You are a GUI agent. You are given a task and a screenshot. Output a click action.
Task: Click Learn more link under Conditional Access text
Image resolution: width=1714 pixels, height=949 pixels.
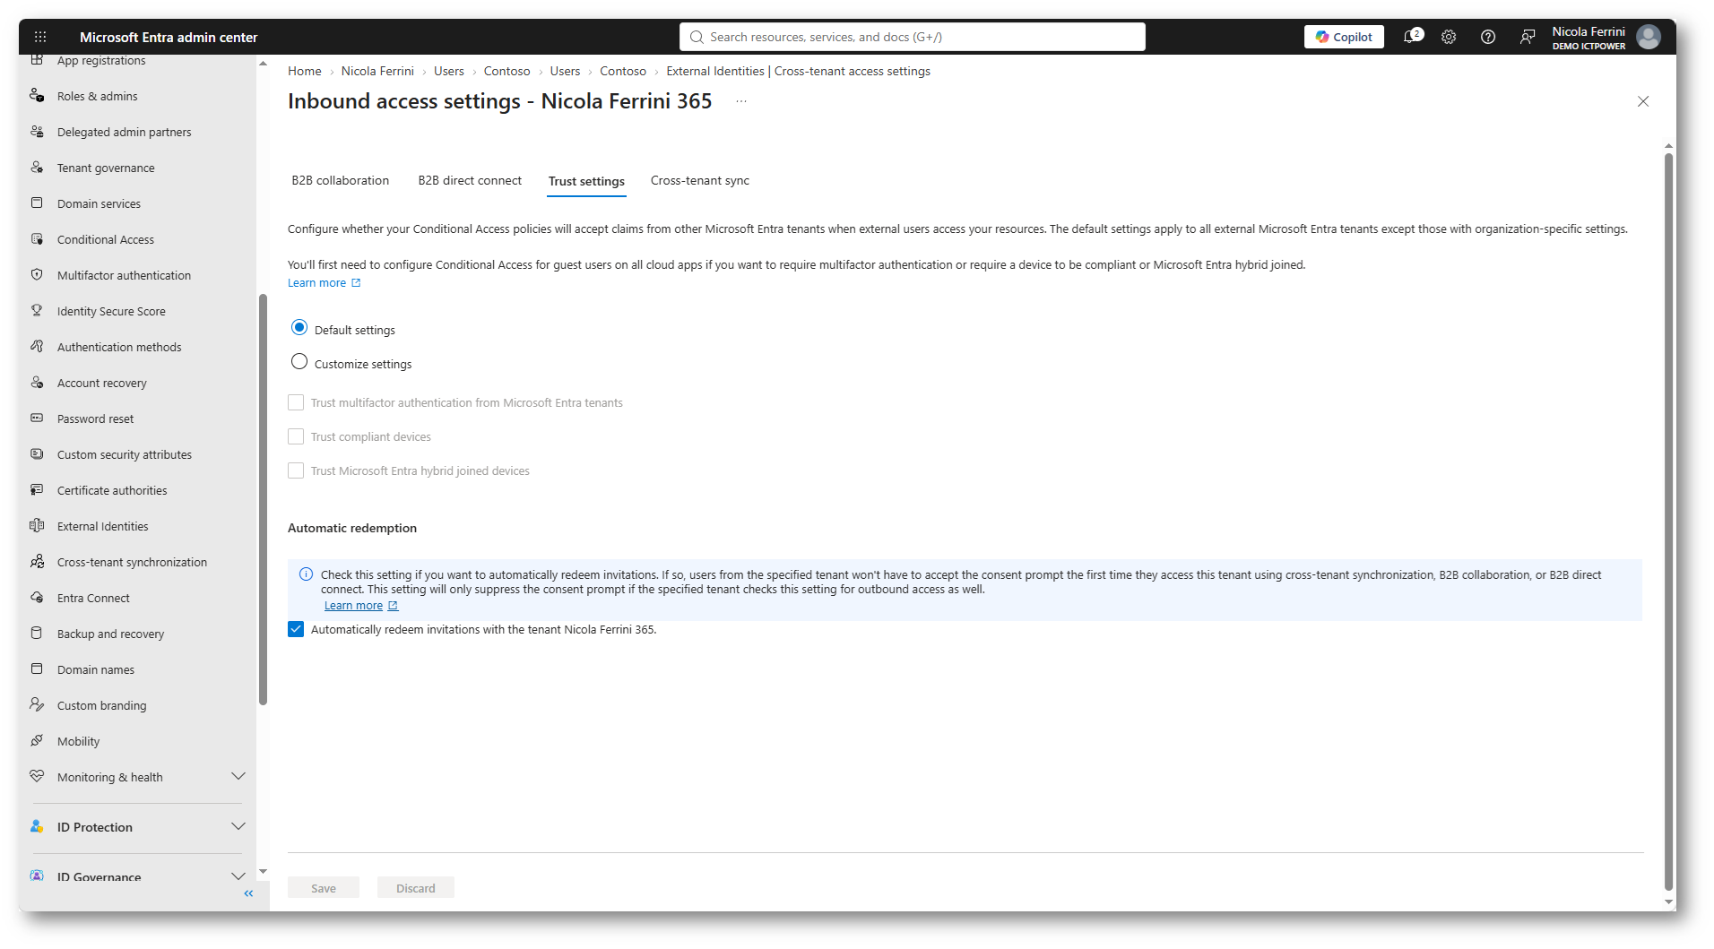point(324,282)
